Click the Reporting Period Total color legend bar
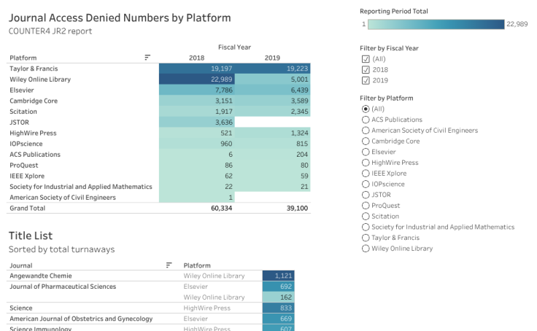This screenshot has height=331, width=537. (x=436, y=24)
